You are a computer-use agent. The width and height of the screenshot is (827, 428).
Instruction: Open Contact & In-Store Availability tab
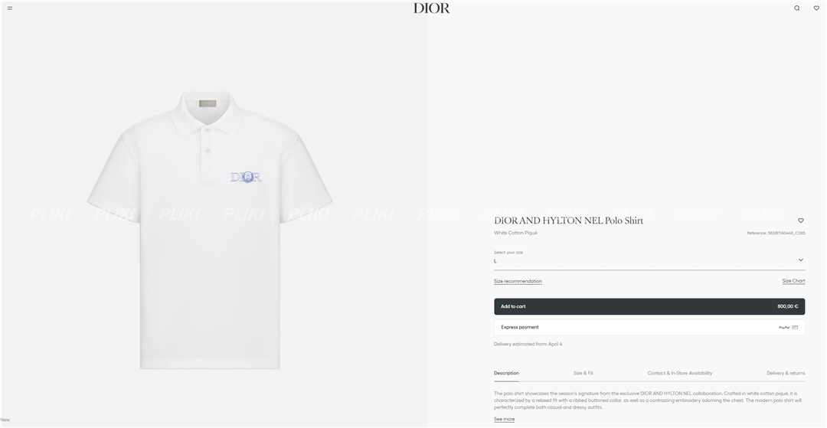tap(679, 373)
